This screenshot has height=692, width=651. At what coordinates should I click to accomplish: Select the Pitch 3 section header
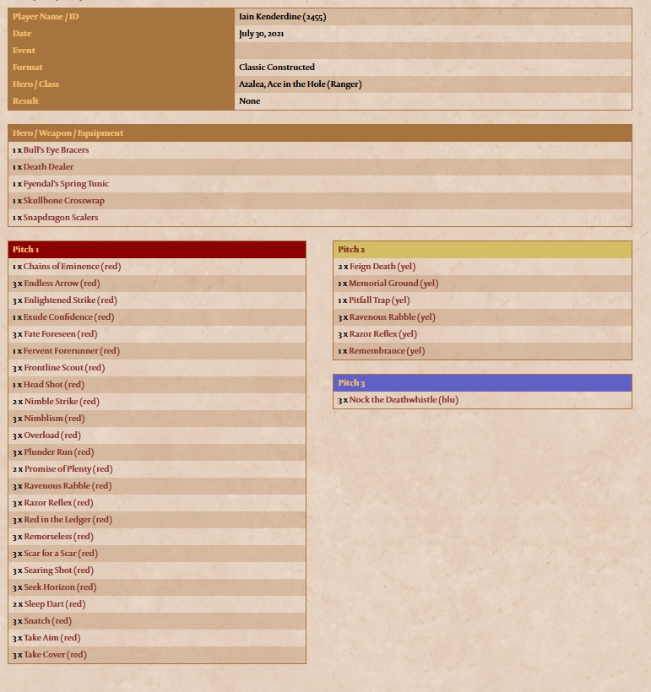[x=482, y=382]
